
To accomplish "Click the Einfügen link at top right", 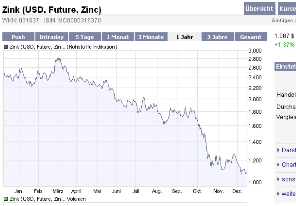I will 283,20.
